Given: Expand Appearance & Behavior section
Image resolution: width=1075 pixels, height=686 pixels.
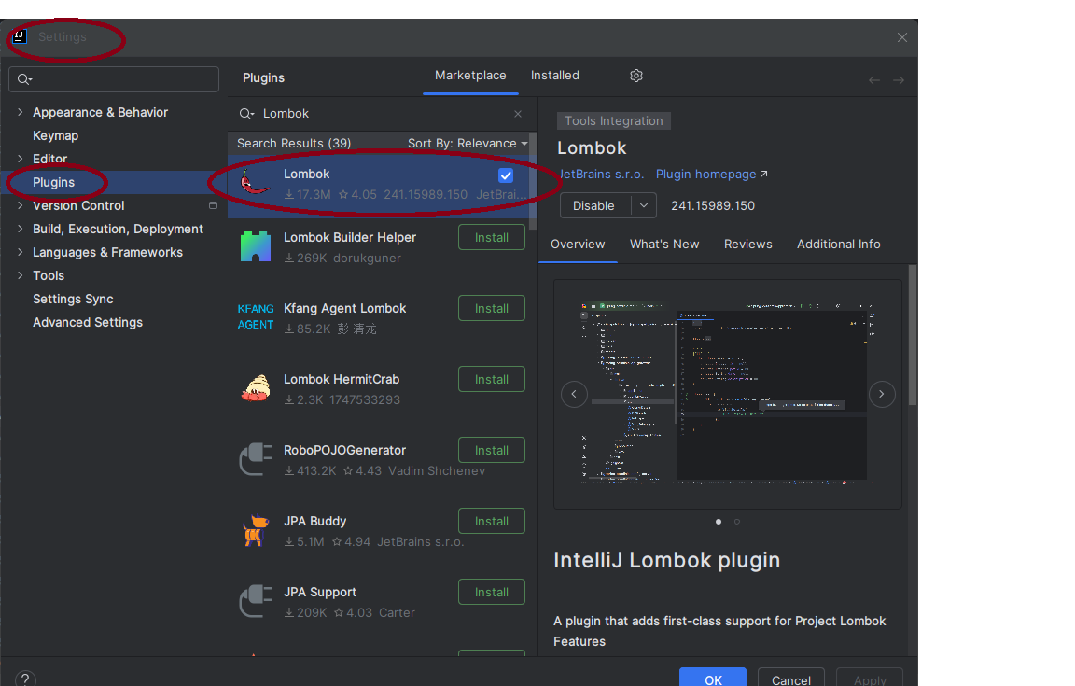Looking at the screenshot, I should coord(20,112).
